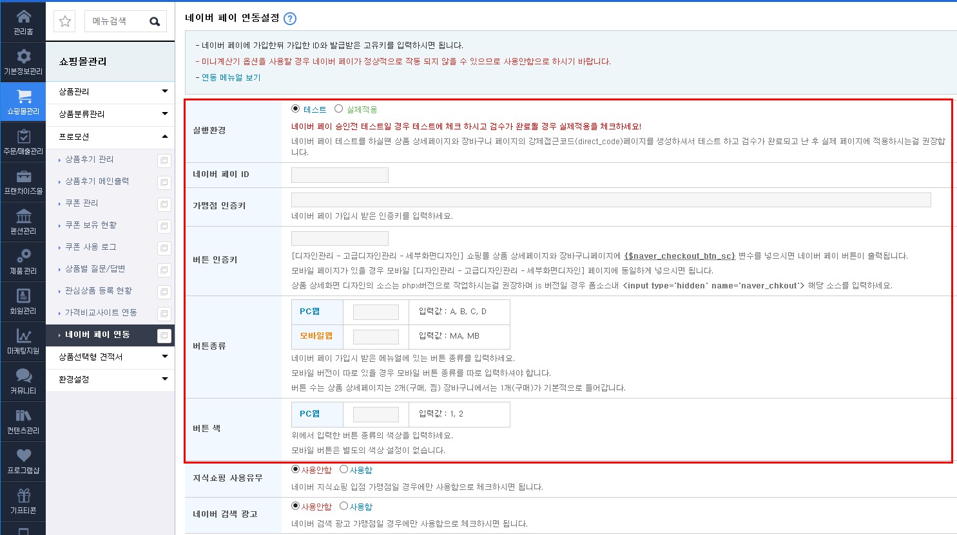Open the 연동 메뉴얼 보기 link
The image size is (957, 535).
[x=231, y=77]
